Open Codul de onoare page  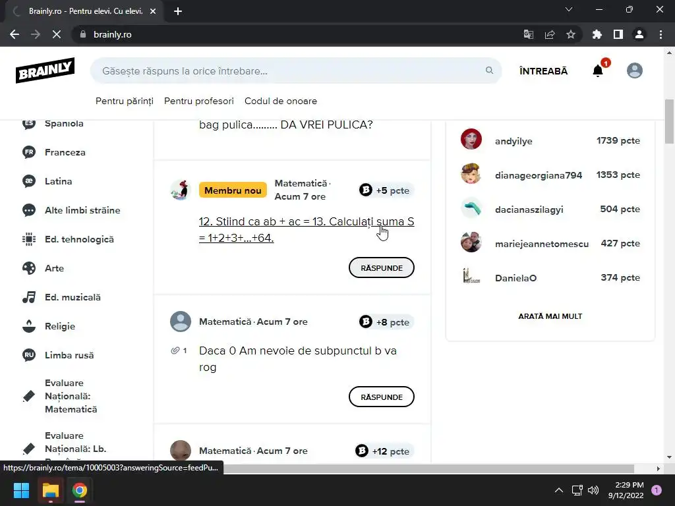281,101
